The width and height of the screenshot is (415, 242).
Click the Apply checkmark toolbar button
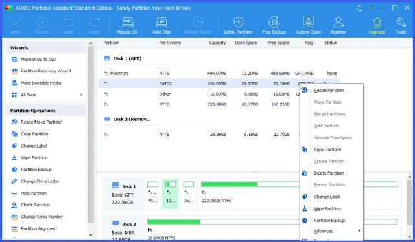[x=16, y=25]
